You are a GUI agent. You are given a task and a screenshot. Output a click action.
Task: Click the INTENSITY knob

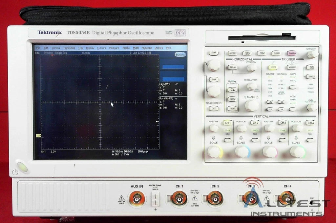point(312,54)
